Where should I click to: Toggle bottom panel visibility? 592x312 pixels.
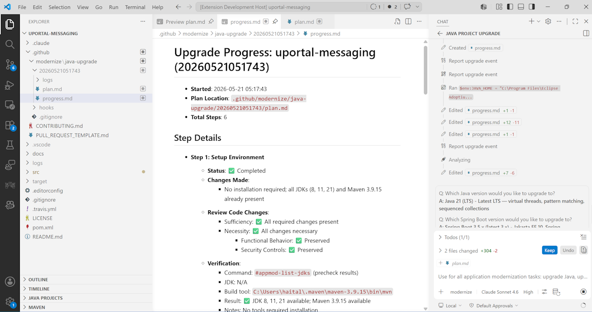pos(521,7)
